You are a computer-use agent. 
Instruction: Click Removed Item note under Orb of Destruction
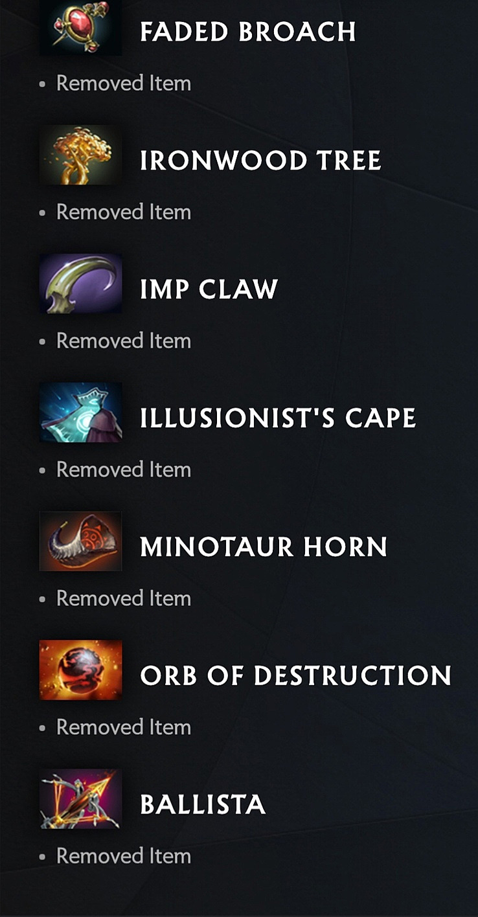(124, 727)
